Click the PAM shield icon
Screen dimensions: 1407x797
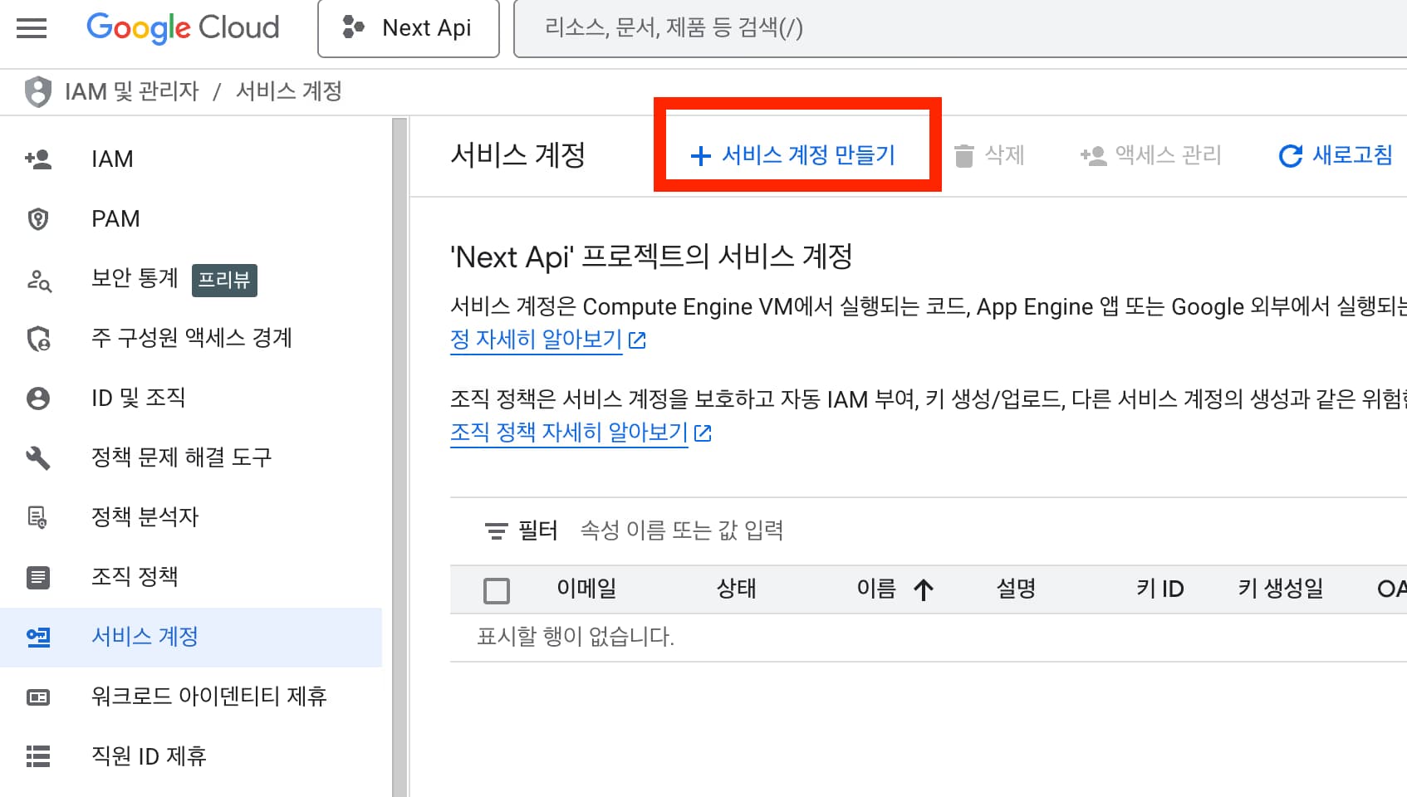38,218
